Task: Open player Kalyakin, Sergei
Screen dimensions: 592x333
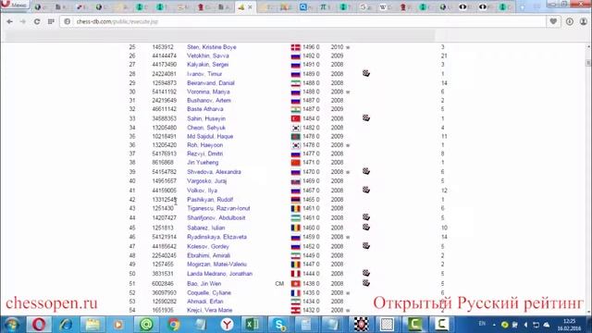Action: point(207,65)
